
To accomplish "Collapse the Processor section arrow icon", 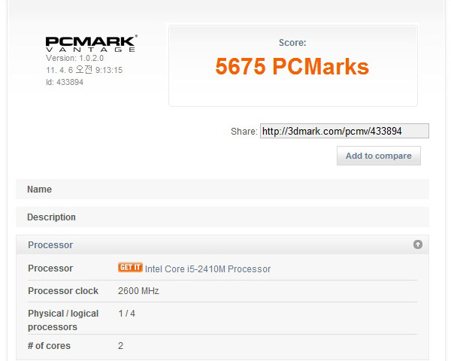I will [x=418, y=244].
